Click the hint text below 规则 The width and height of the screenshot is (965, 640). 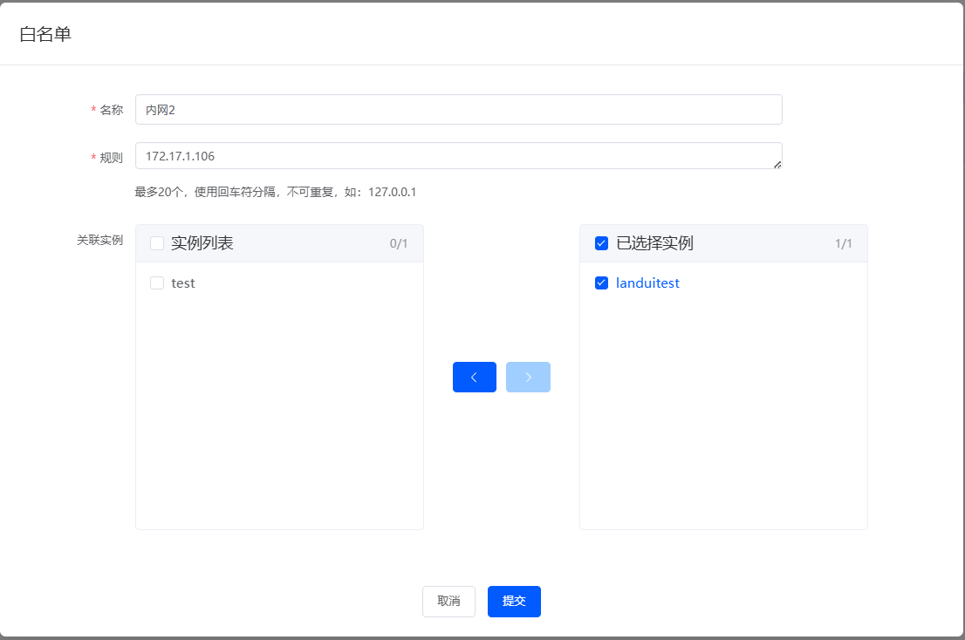(275, 191)
